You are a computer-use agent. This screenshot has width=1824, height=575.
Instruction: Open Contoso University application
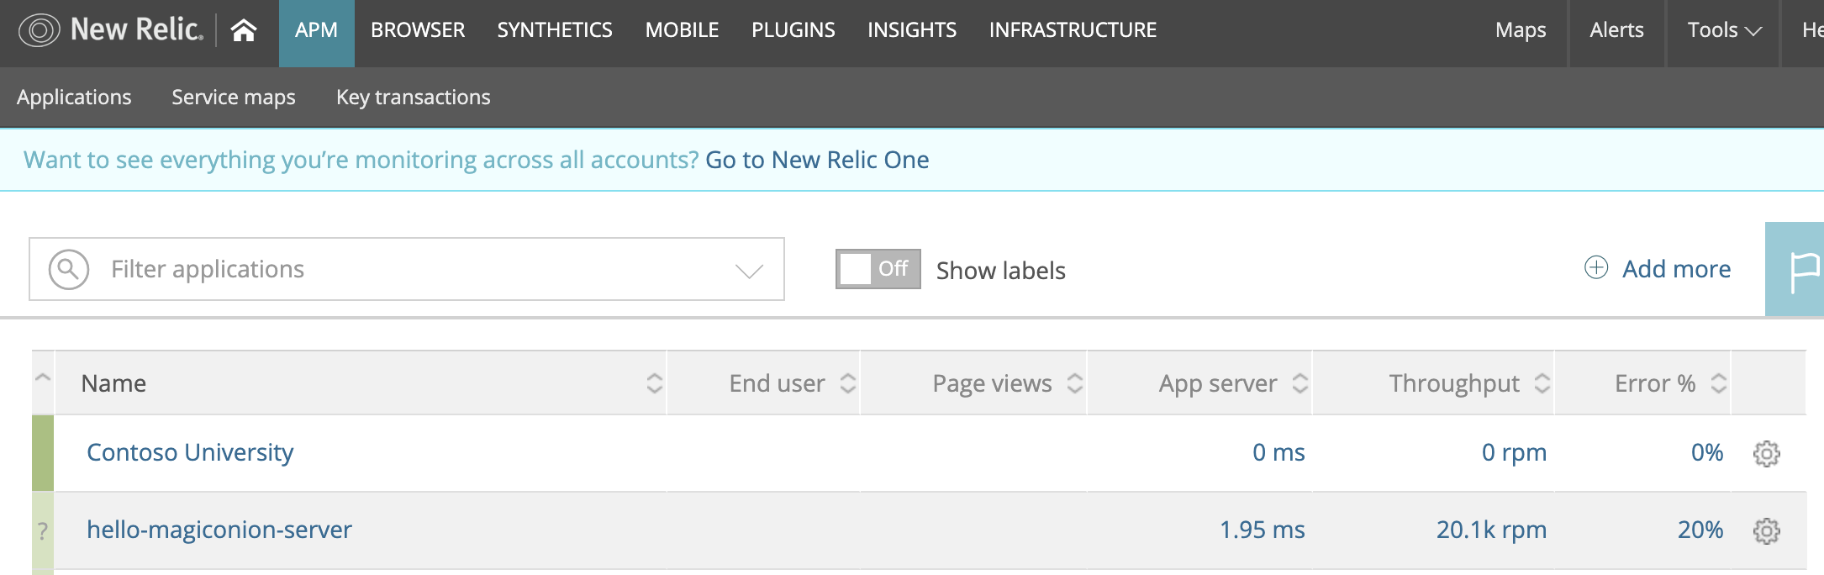[190, 452]
